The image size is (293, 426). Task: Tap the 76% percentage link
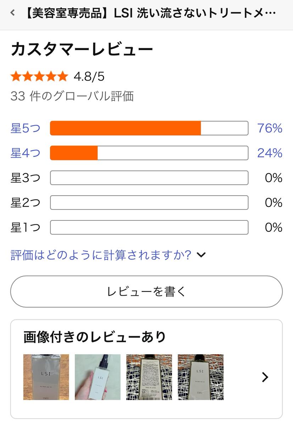click(270, 128)
